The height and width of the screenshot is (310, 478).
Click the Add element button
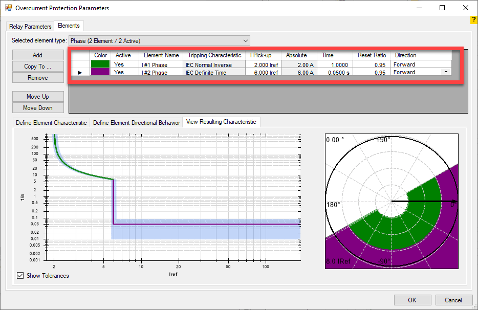38,55
